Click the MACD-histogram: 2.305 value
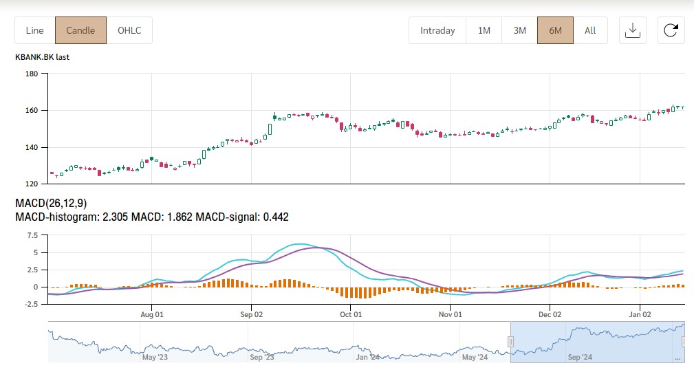Image resolution: width=694 pixels, height=381 pixels. [x=72, y=217]
